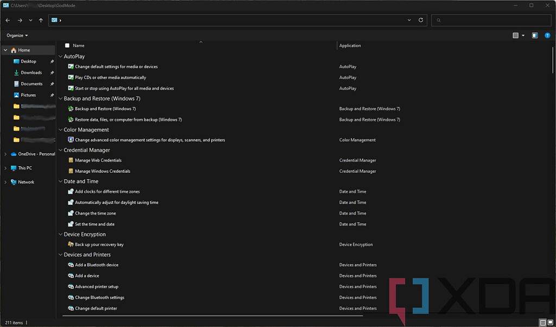Click the pin icon beside Desktop
Viewport: 556px width, 327px height.
coord(52,61)
